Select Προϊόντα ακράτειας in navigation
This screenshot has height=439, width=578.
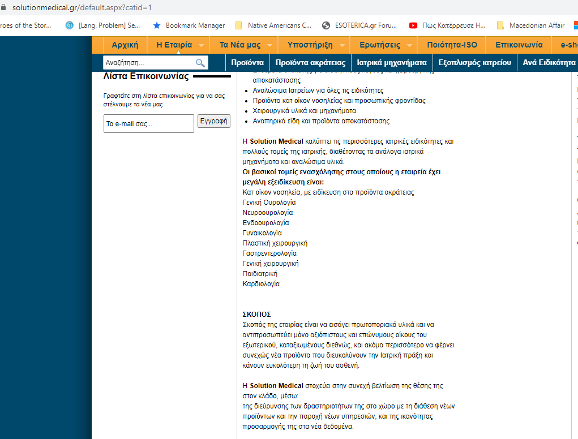tap(310, 63)
